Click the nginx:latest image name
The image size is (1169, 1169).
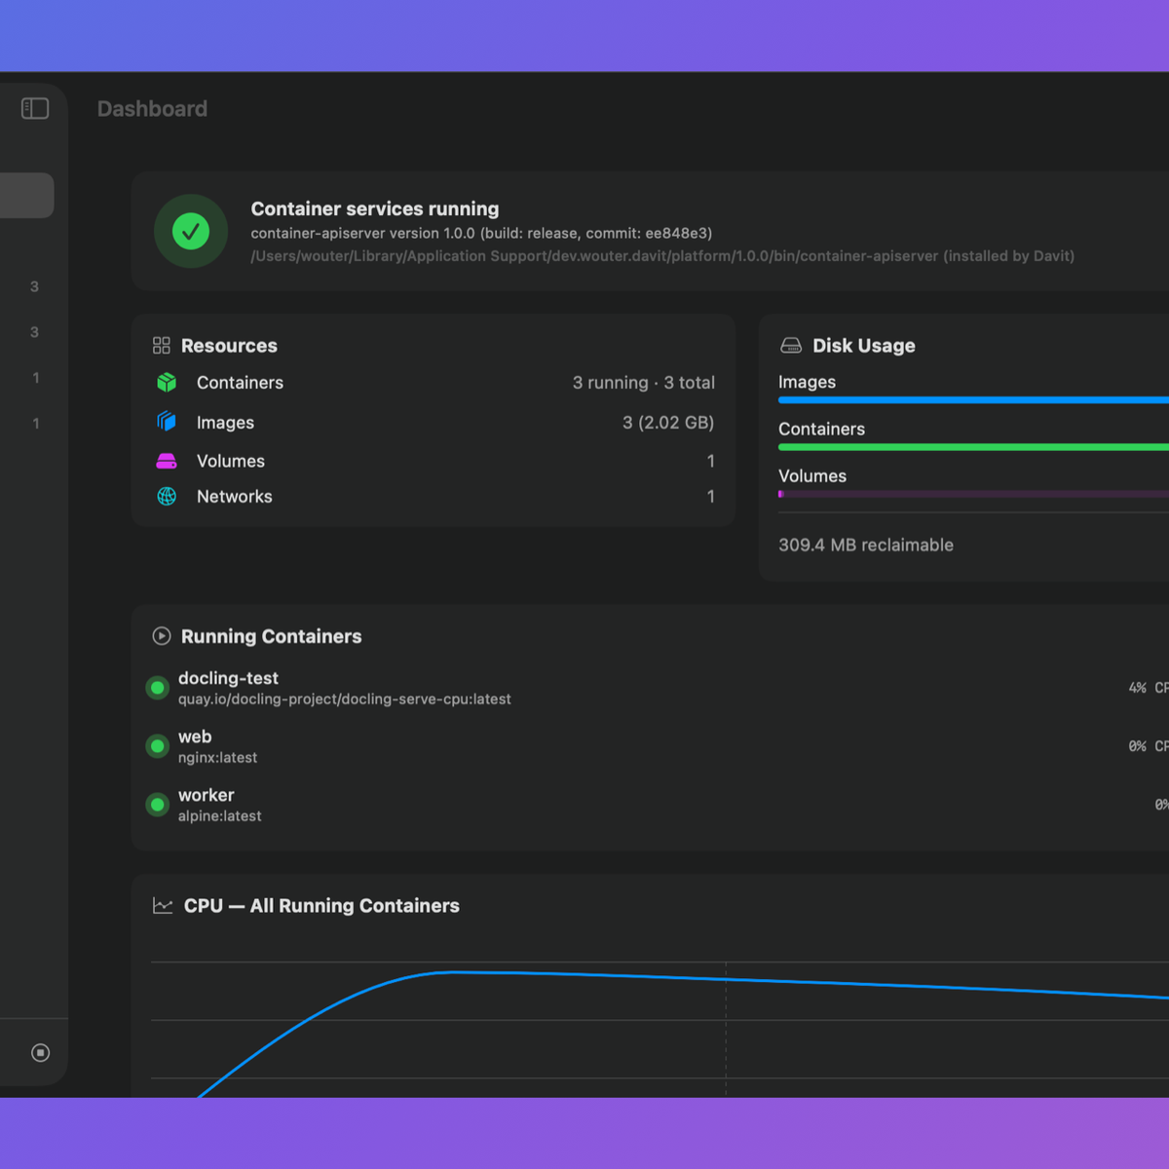click(x=218, y=758)
